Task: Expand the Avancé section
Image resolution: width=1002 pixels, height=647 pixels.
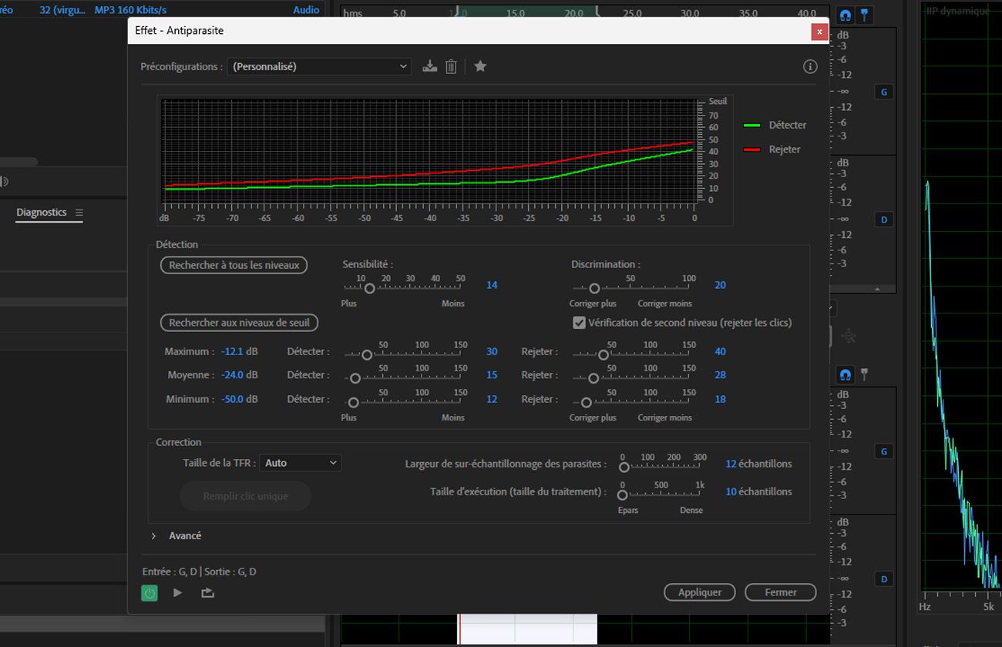Action: [153, 535]
